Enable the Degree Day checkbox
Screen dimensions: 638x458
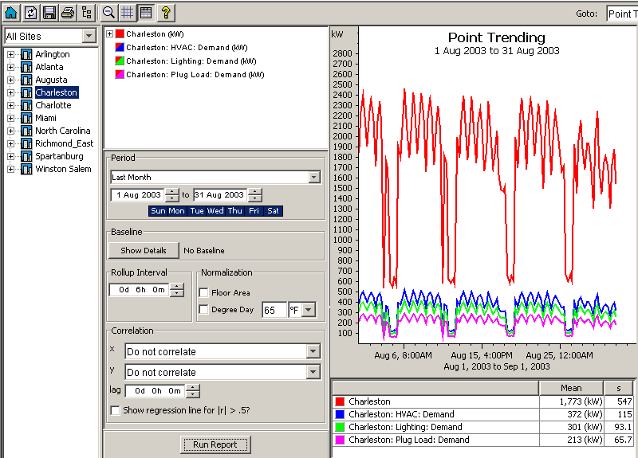point(204,310)
